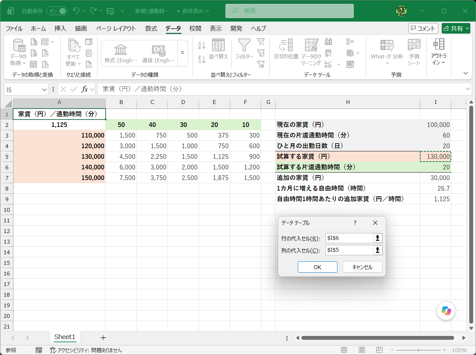The width and height of the screenshot is (476, 355).
Task: Switch to the 挿入 (Insert) ribbon tab
Action: coord(60,29)
